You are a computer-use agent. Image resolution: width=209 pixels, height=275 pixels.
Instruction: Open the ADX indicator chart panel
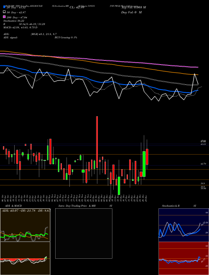pyautogui.click(x=25, y=225)
